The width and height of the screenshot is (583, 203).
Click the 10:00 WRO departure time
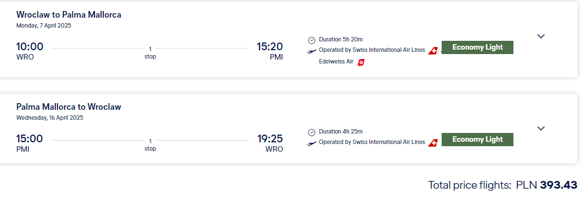pos(30,51)
